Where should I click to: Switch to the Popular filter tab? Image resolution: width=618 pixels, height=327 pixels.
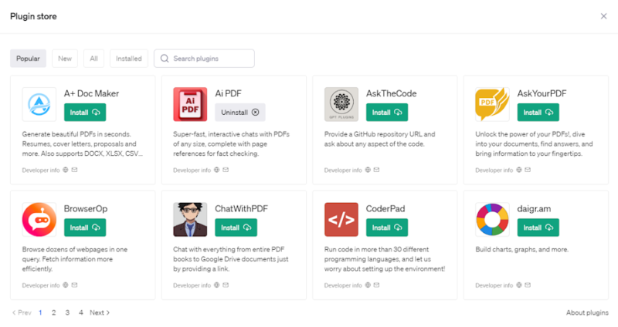tap(28, 59)
